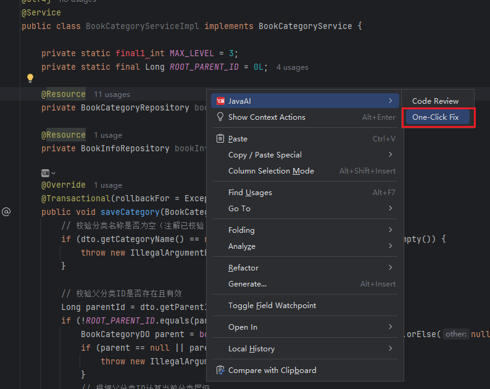Viewport: 490px width, 389px height.
Task: Select Column Selection Mode
Action: coord(271,171)
